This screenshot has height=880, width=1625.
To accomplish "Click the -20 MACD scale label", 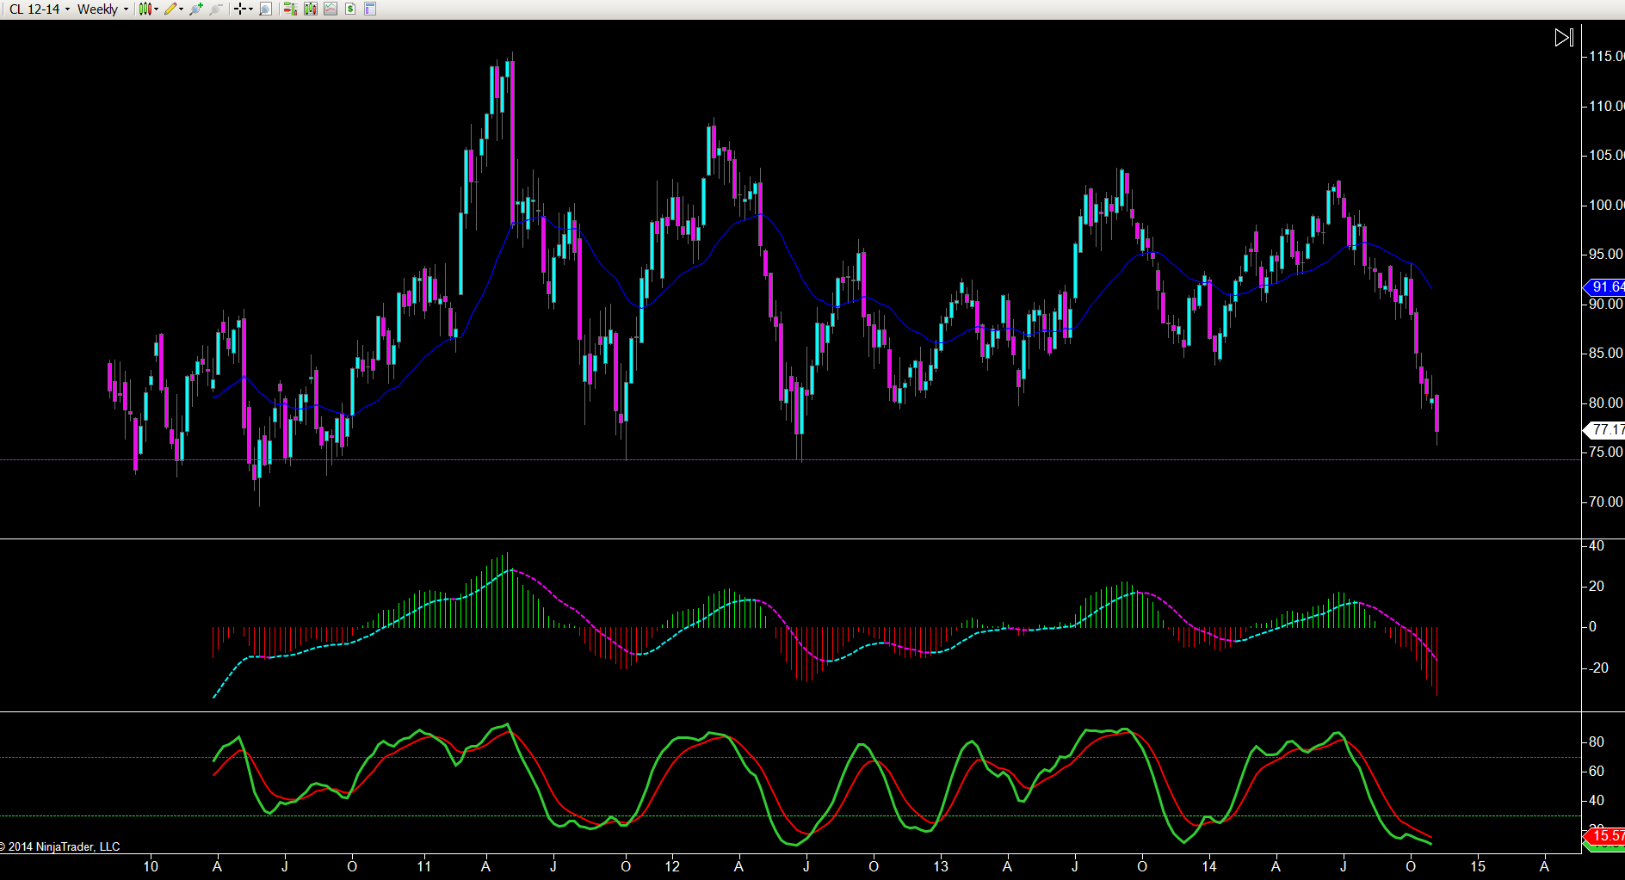I will tap(1597, 668).
